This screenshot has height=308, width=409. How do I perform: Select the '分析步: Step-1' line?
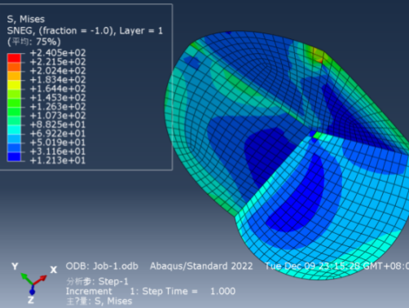coord(97,281)
